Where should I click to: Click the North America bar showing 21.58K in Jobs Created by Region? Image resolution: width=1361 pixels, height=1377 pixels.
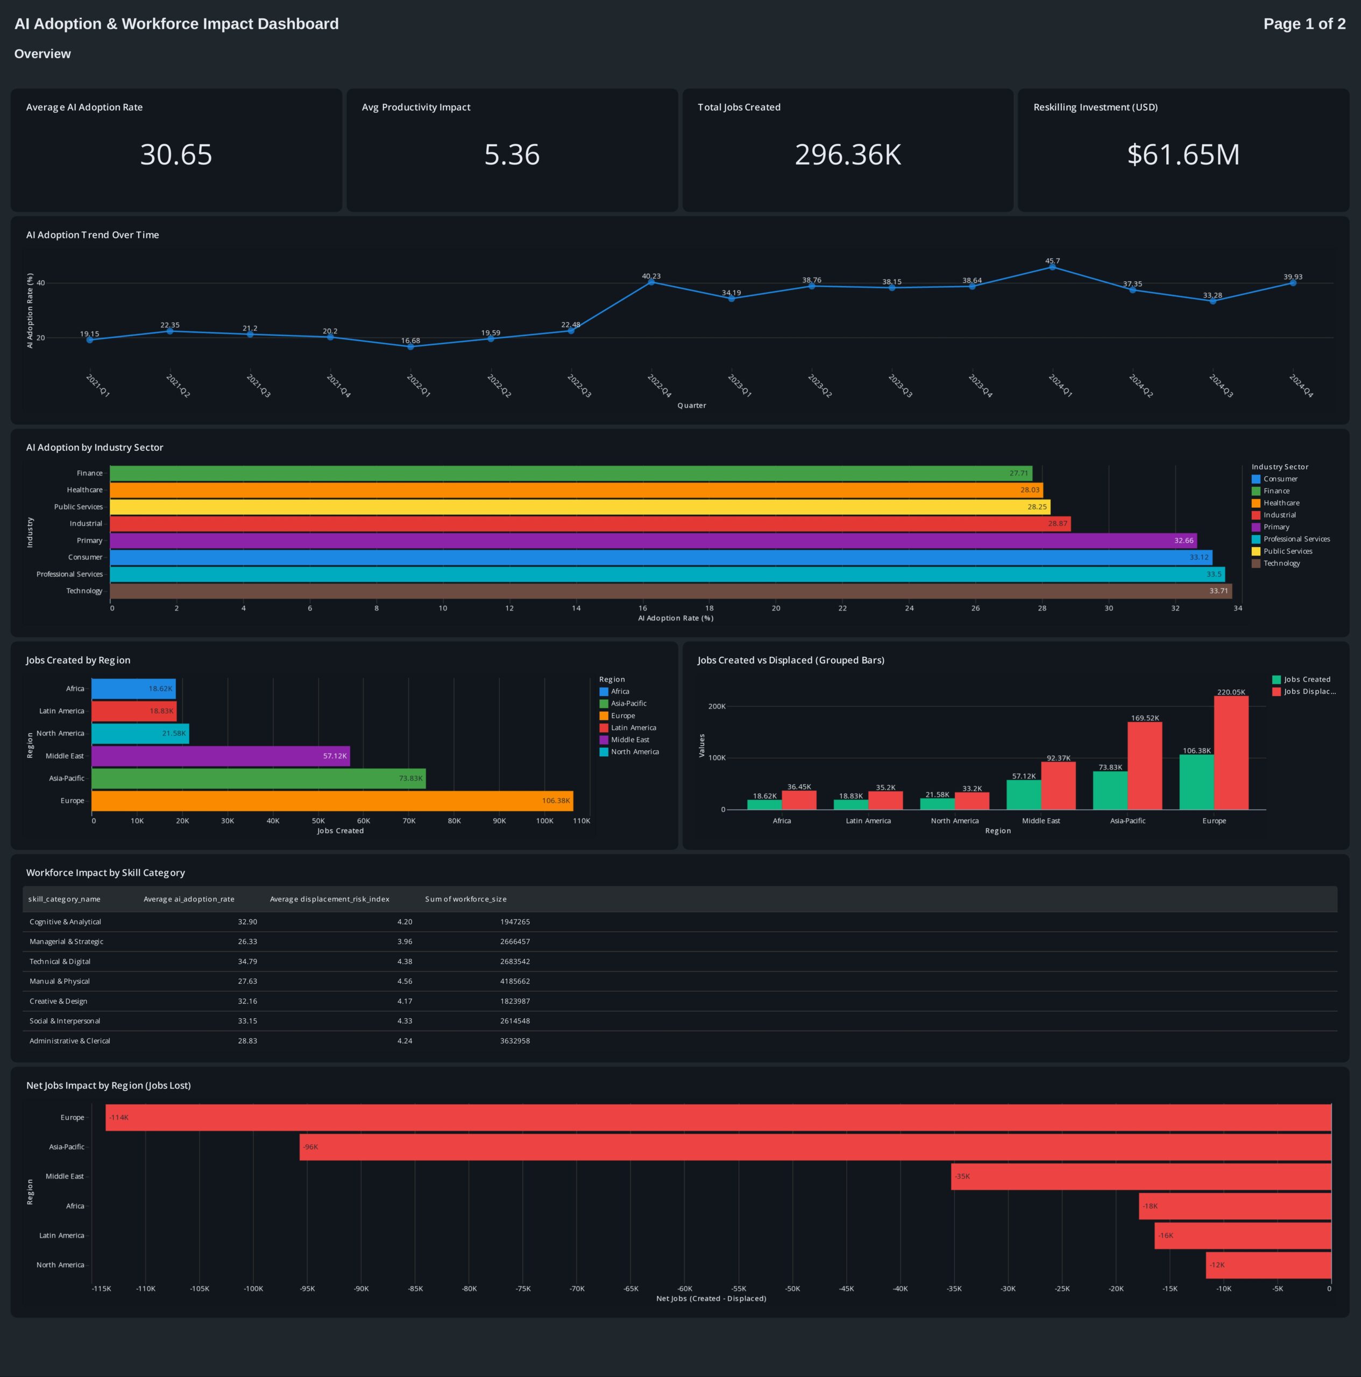pos(140,733)
